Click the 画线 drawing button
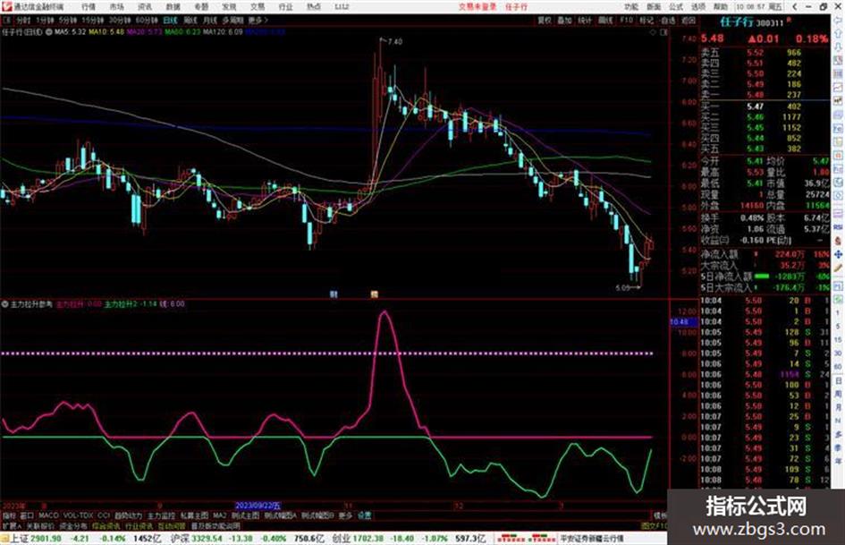The height and width of the screenshot is (545, 845). coord(605,20)
